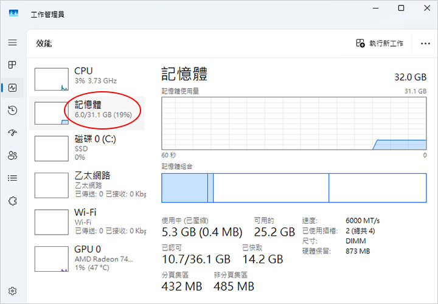Viewport: 438px width, 304px height.
Task: Click the free segment of memory composition
Action: click(378, 188)
